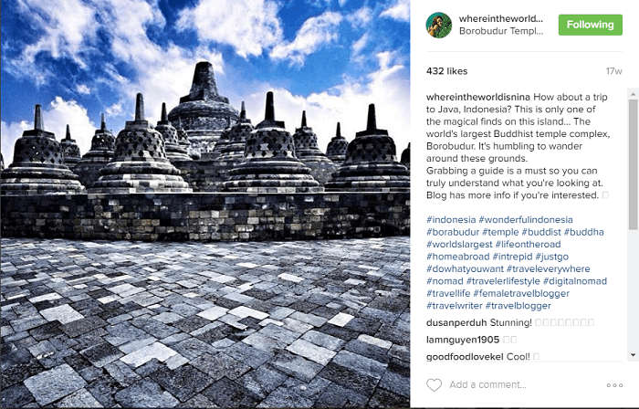Click the comments scrollbar thumb
639x409 pixels.
click(633, 164)
